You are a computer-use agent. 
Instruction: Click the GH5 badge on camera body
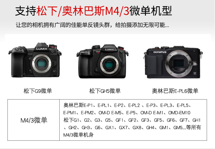tap(98, 52)
